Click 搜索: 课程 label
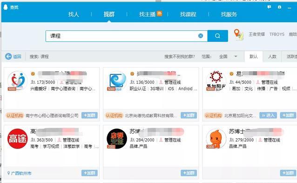The height and width of the screenshot is (183, 297). point(39,56)
